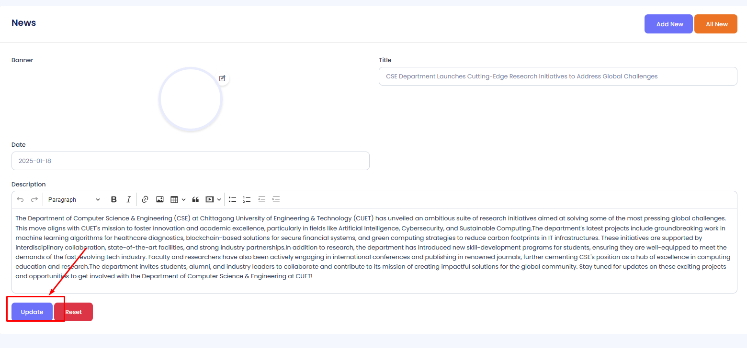747x348 pixels.
Task: Click the redo arrow icon
Action: point(34,199)
